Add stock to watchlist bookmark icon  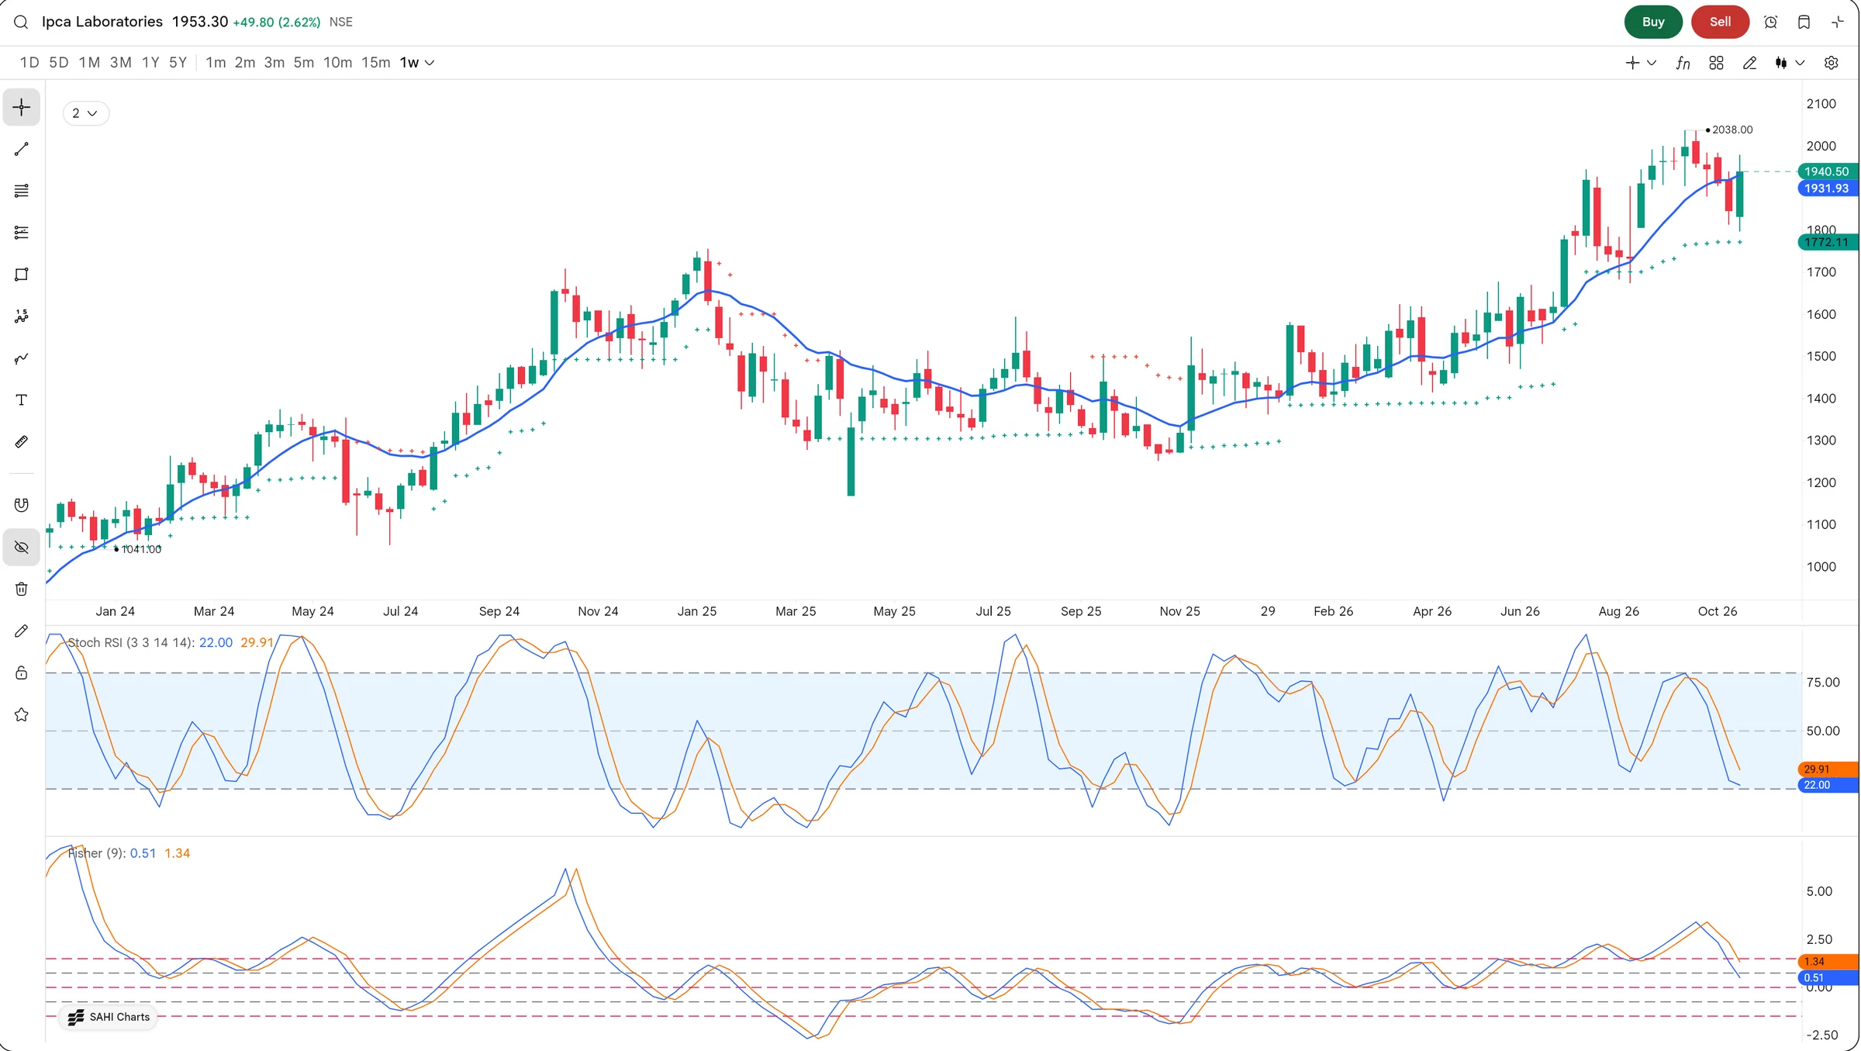coord(1804,22)
